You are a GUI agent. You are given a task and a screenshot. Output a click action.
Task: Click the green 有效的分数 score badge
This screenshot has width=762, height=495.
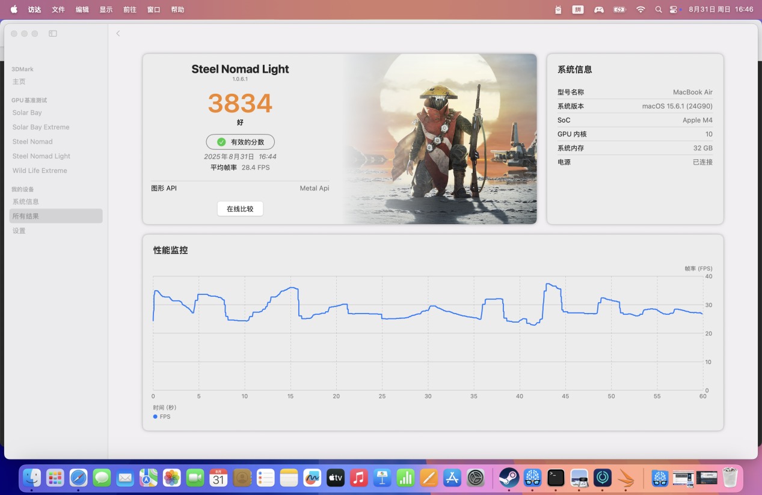(x=240, y=142)
